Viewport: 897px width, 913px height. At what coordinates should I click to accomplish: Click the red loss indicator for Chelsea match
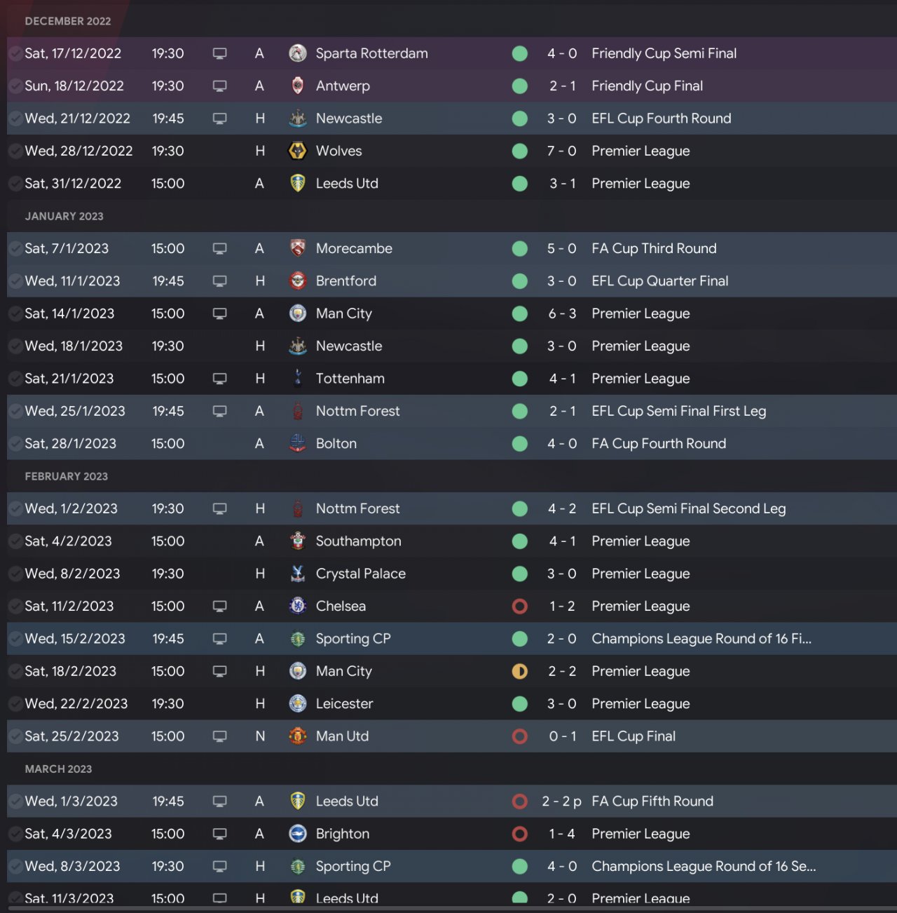tap(520, 606)
